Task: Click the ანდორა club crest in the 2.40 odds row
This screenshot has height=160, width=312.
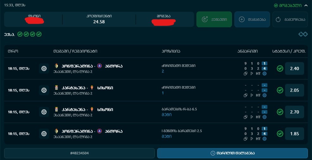Action: click(99, 66)
